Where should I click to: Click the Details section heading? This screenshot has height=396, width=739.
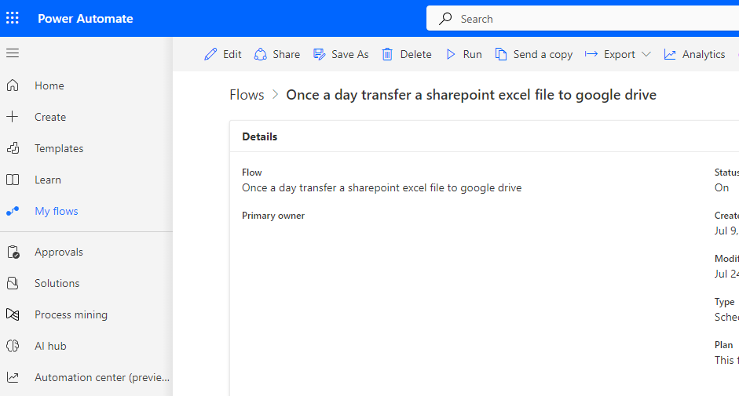[260, 136]
